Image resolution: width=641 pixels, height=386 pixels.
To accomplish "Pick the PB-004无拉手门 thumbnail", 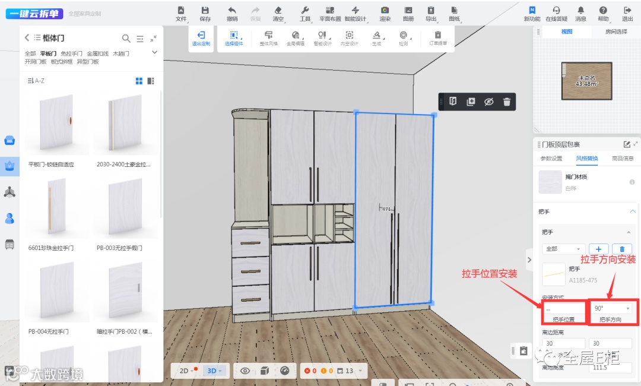I will click(57, 291).
